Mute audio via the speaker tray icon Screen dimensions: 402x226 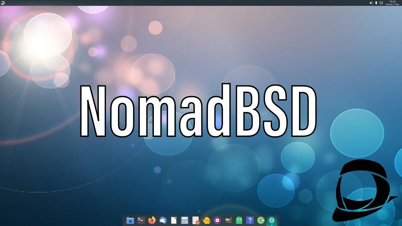pos(371,3)
